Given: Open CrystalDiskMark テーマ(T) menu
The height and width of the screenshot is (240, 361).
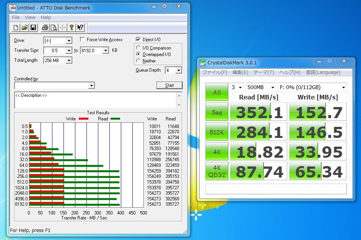Looking at the screenshot, I should point(263,72).
